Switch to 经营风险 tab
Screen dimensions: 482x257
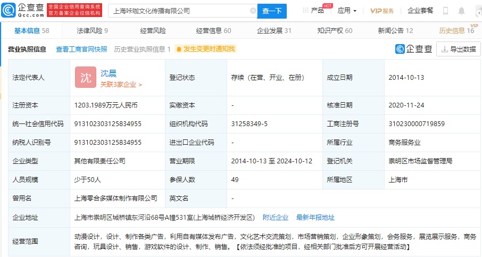click(x=153, y=30)
